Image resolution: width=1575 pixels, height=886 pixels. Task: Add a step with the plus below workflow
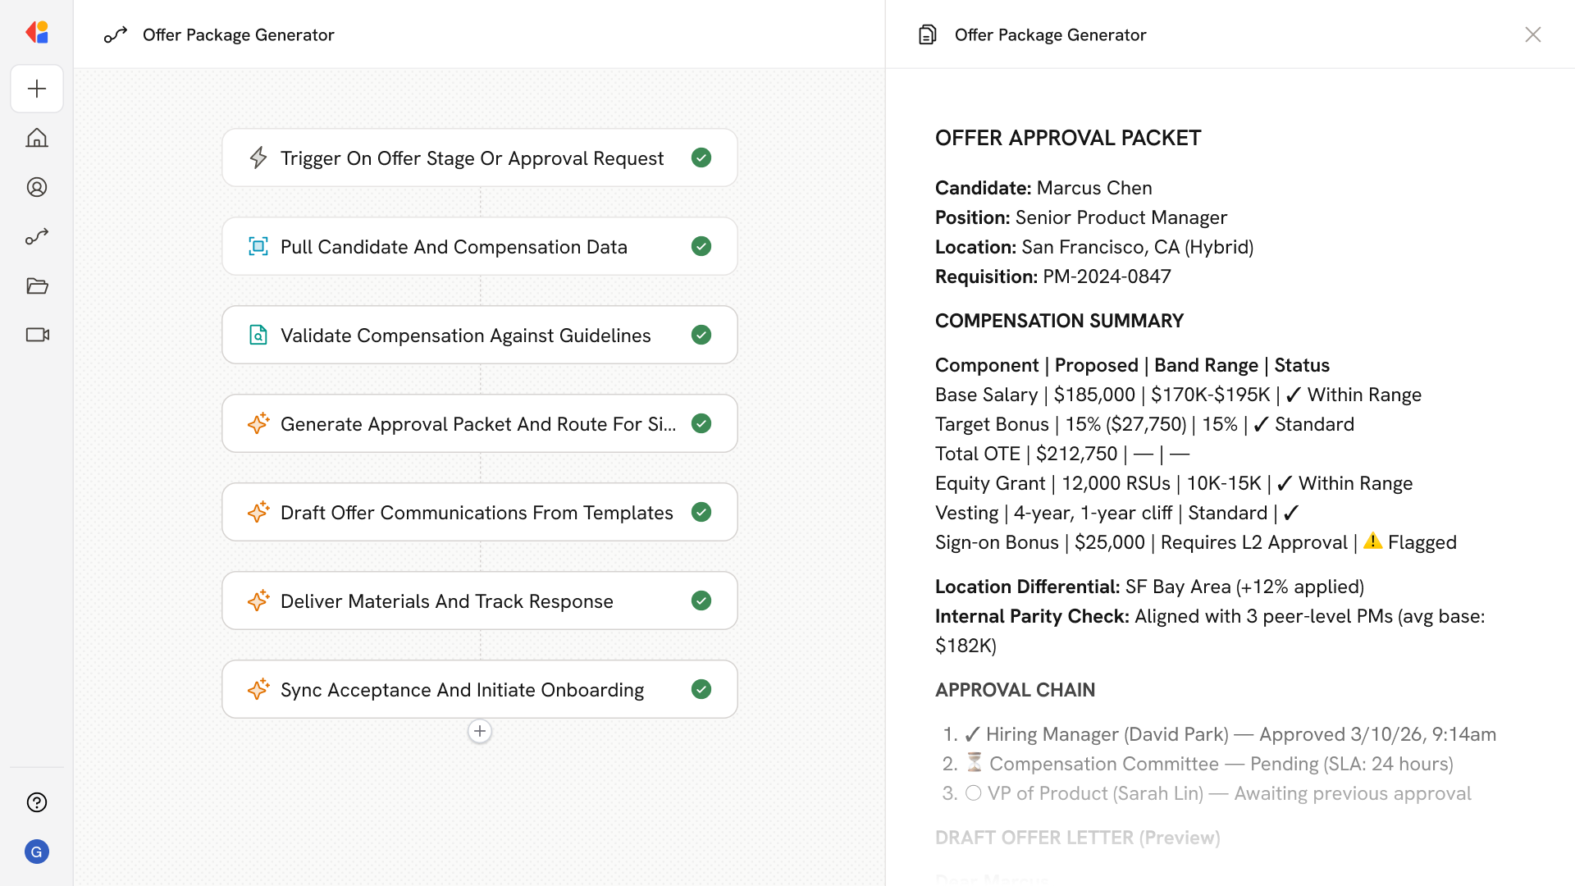(480, 731)
